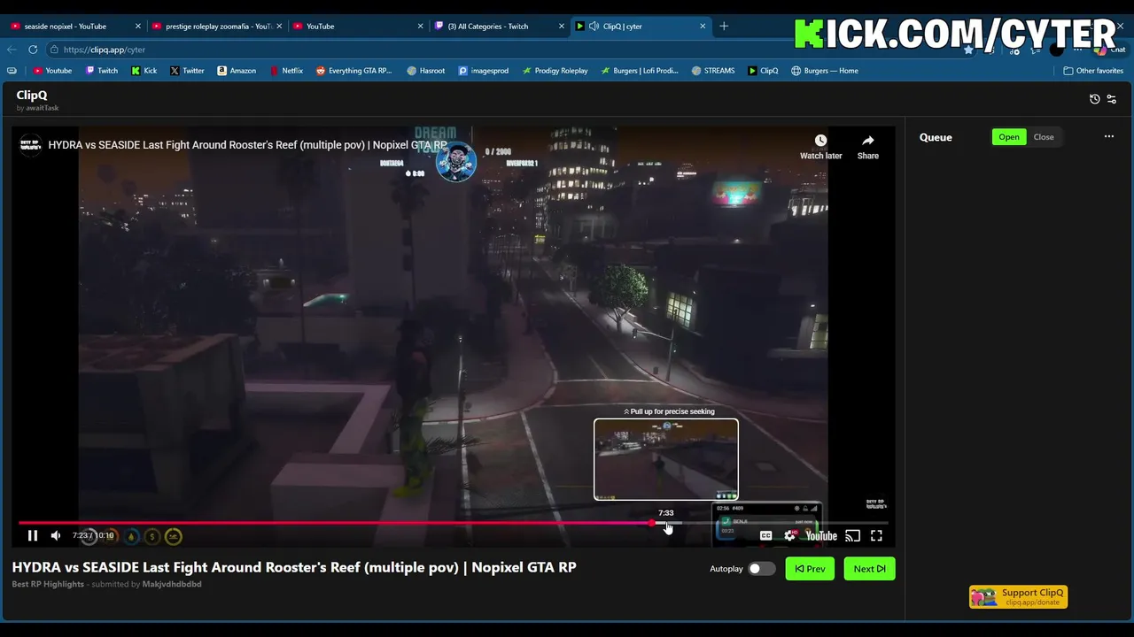
Task: Click the seek preview thumbnail
Action: [x=666, y=459]
